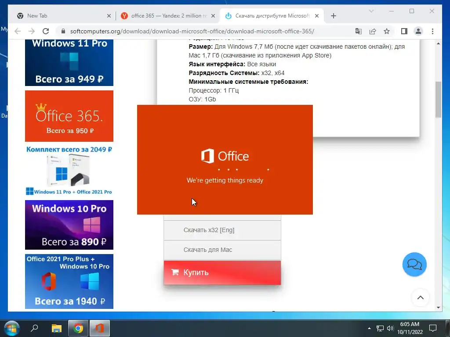Open a new browser tab with plus

pos(333,16)
